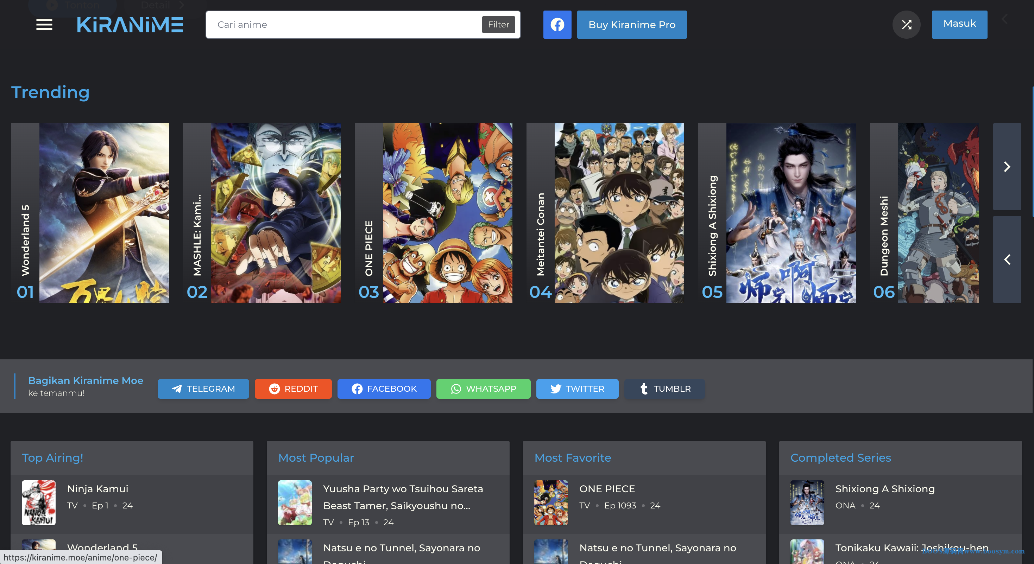
Task: Click the random shuffle icon
Action: click(906, 25)
